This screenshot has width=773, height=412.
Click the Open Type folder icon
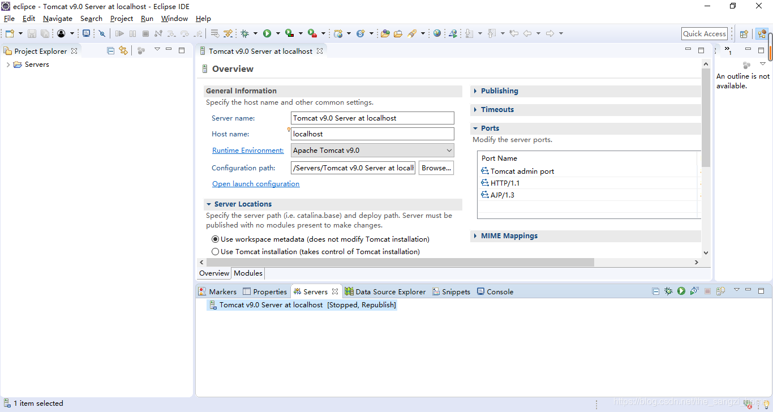[385, 33]
